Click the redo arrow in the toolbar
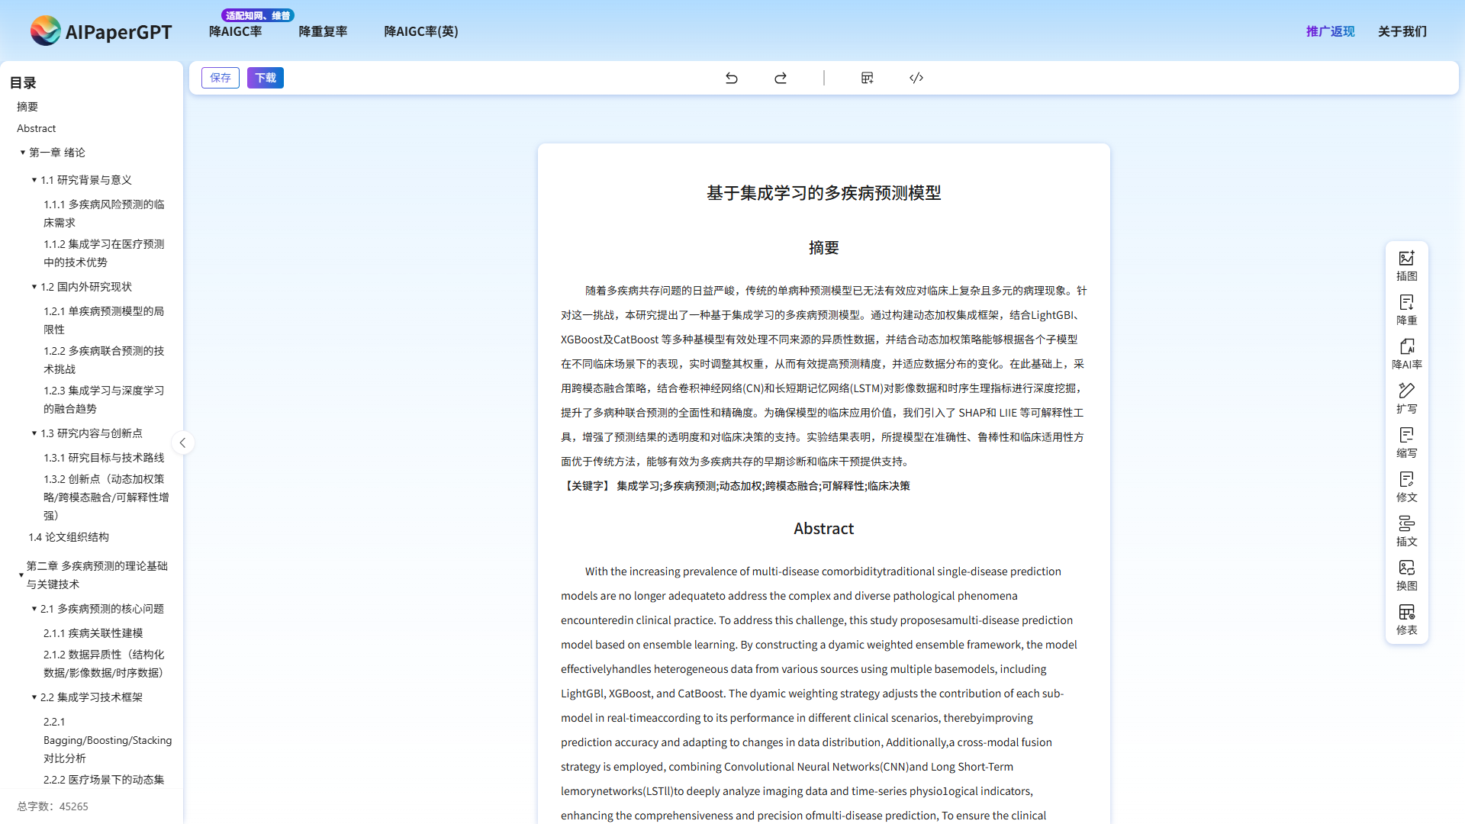The image size is (1465, 824). 781,78
